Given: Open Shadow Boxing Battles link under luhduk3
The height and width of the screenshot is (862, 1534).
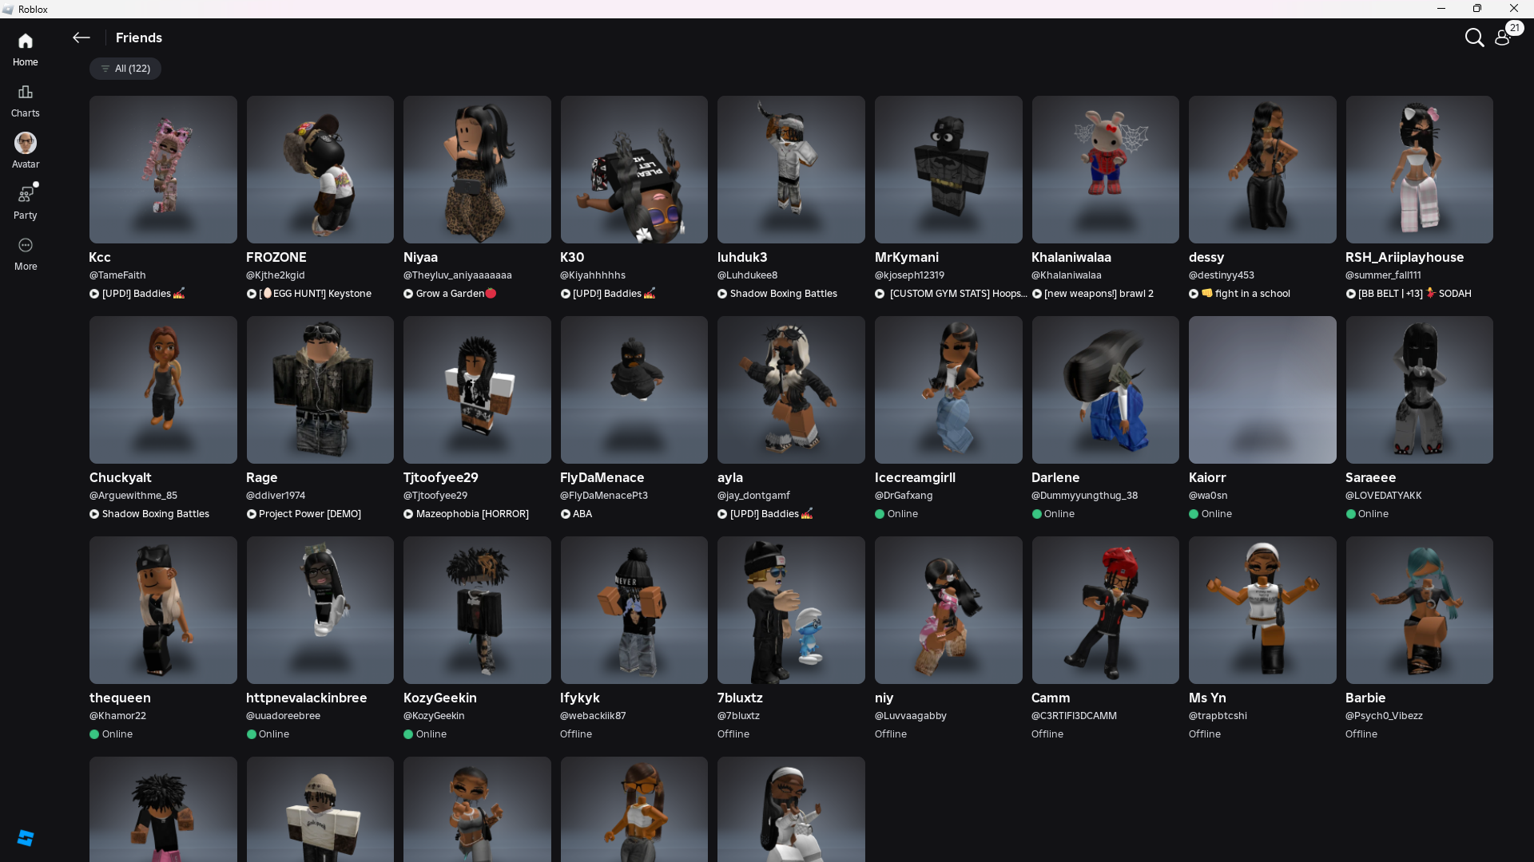Looking at the screenshot, I should click(783, 294).
